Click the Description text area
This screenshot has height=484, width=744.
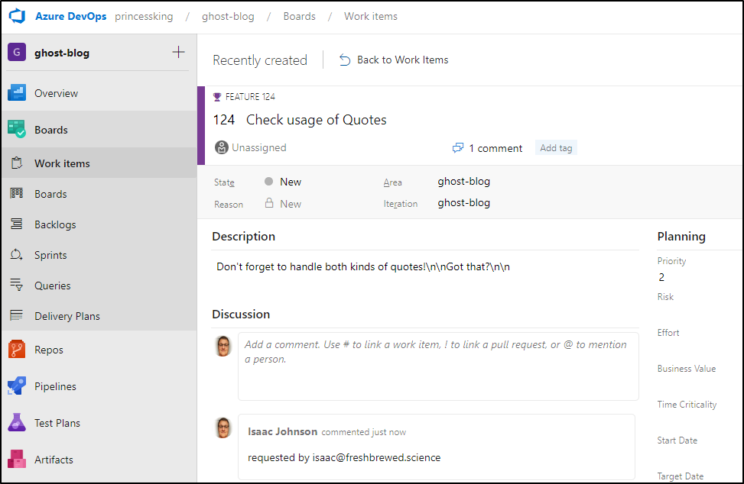pos(424,266)
